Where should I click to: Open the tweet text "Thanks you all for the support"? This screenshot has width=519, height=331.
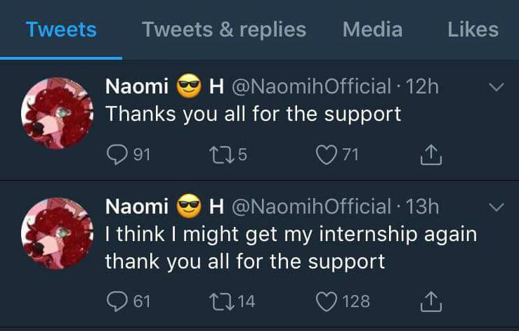[253, 114]
